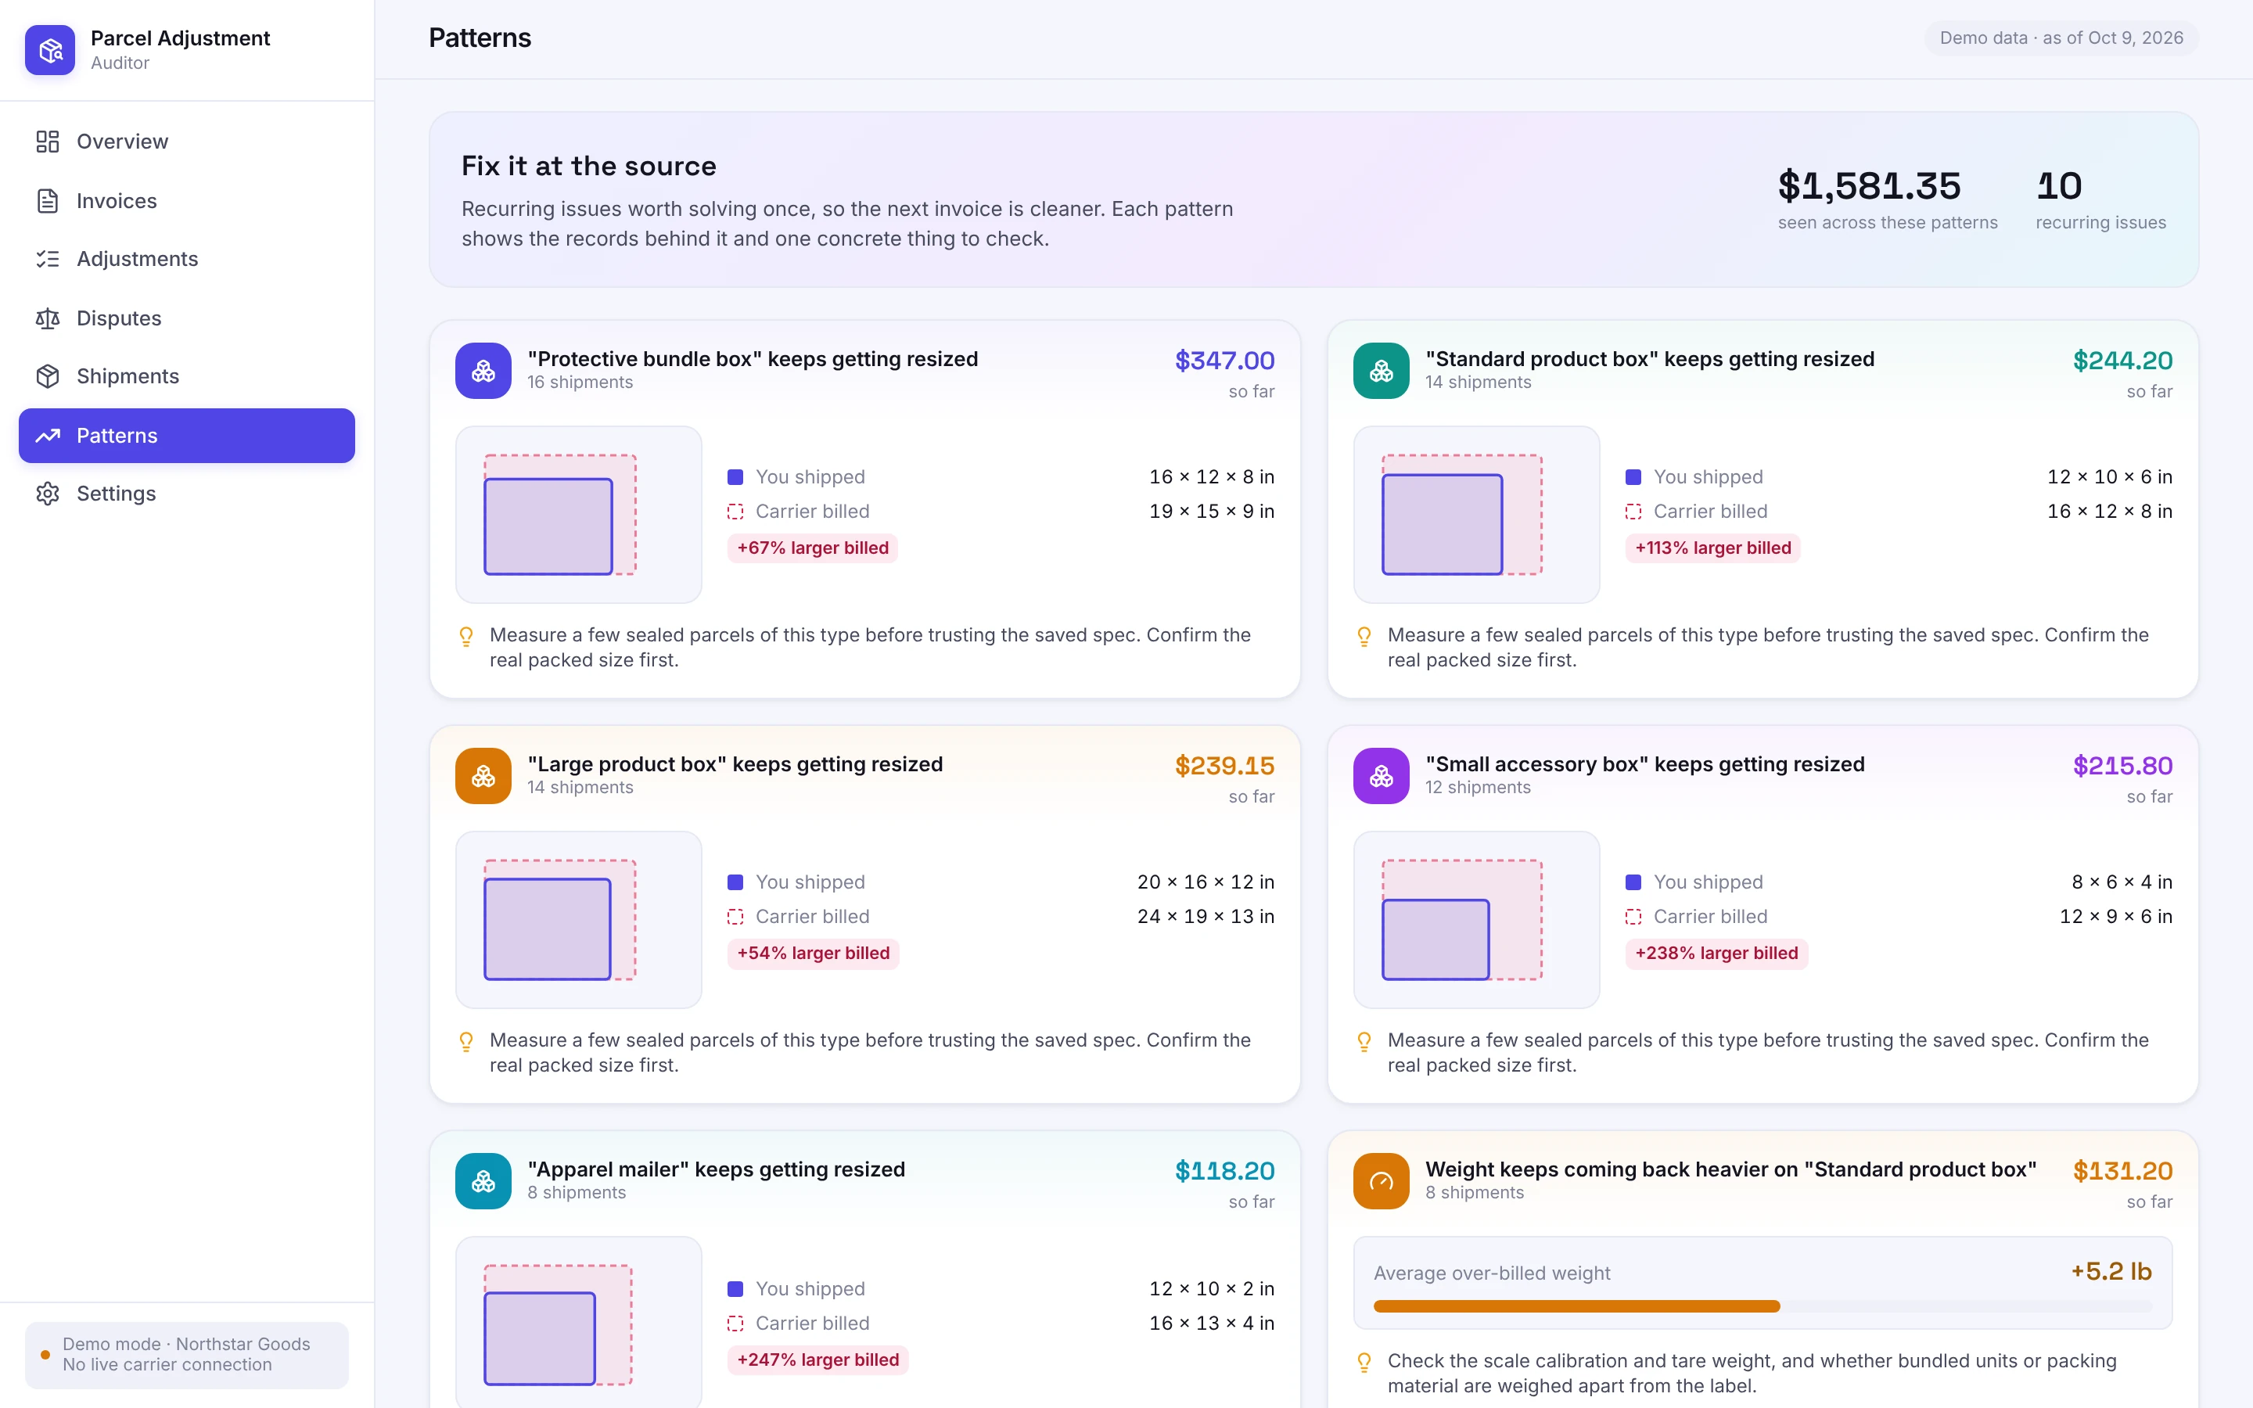
Task: Click the lightbulb tip in Small accessory card
Action: (x=1364, y=1041)
